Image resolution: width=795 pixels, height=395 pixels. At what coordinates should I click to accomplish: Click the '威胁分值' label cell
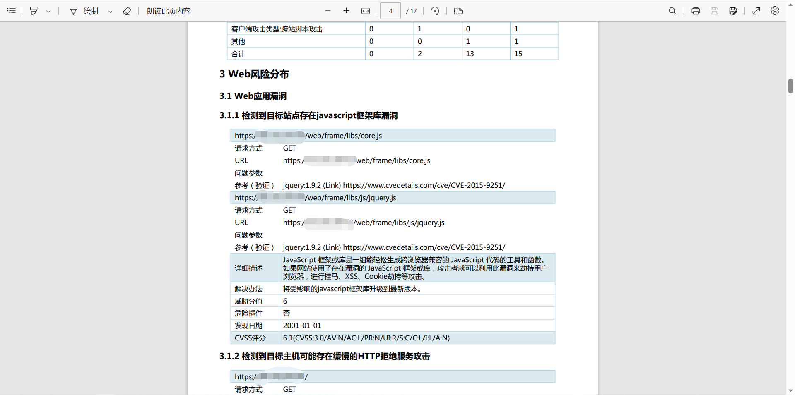pyautogui.click(x=255, y=301)
